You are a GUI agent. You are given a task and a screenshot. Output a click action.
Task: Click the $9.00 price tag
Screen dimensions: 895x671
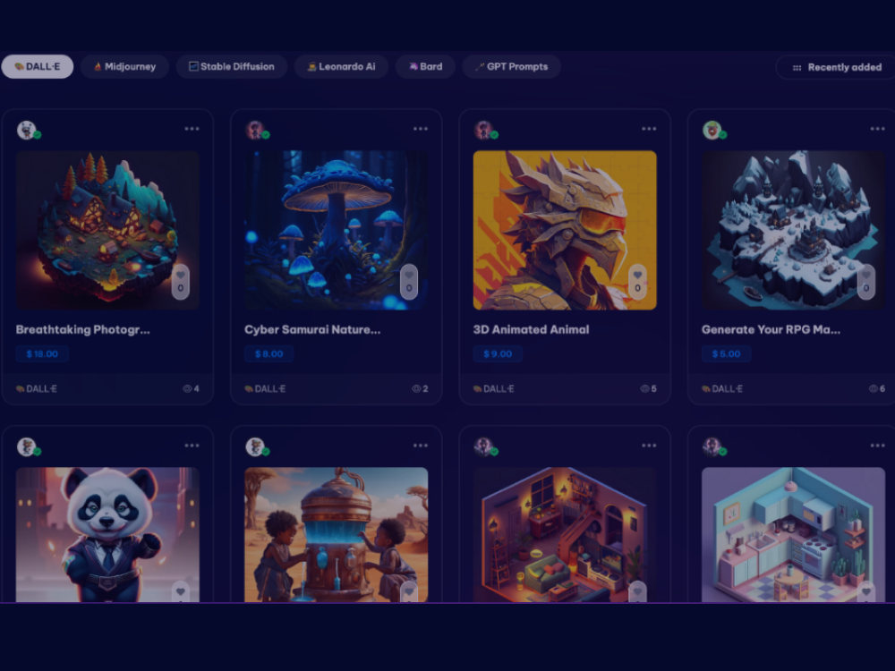498,353
